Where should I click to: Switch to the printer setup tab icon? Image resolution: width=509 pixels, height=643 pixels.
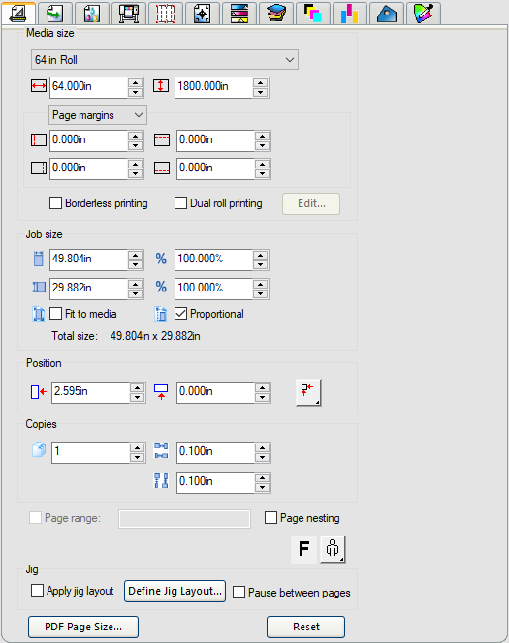128,14
